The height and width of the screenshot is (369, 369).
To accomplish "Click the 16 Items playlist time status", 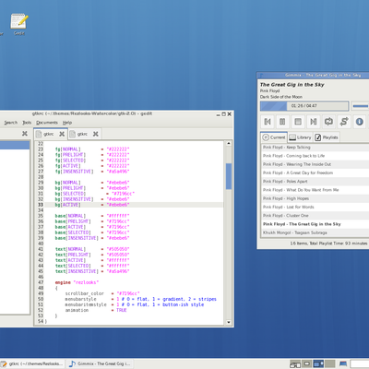I will click(x=328, y=244).
